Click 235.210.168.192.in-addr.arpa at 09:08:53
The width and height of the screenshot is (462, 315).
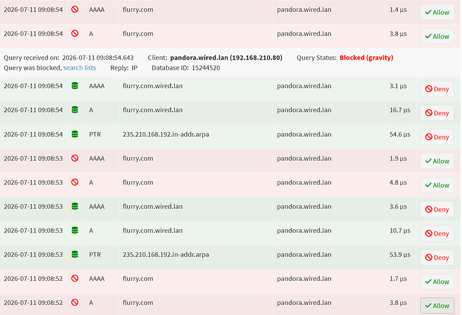coord(166,254)
